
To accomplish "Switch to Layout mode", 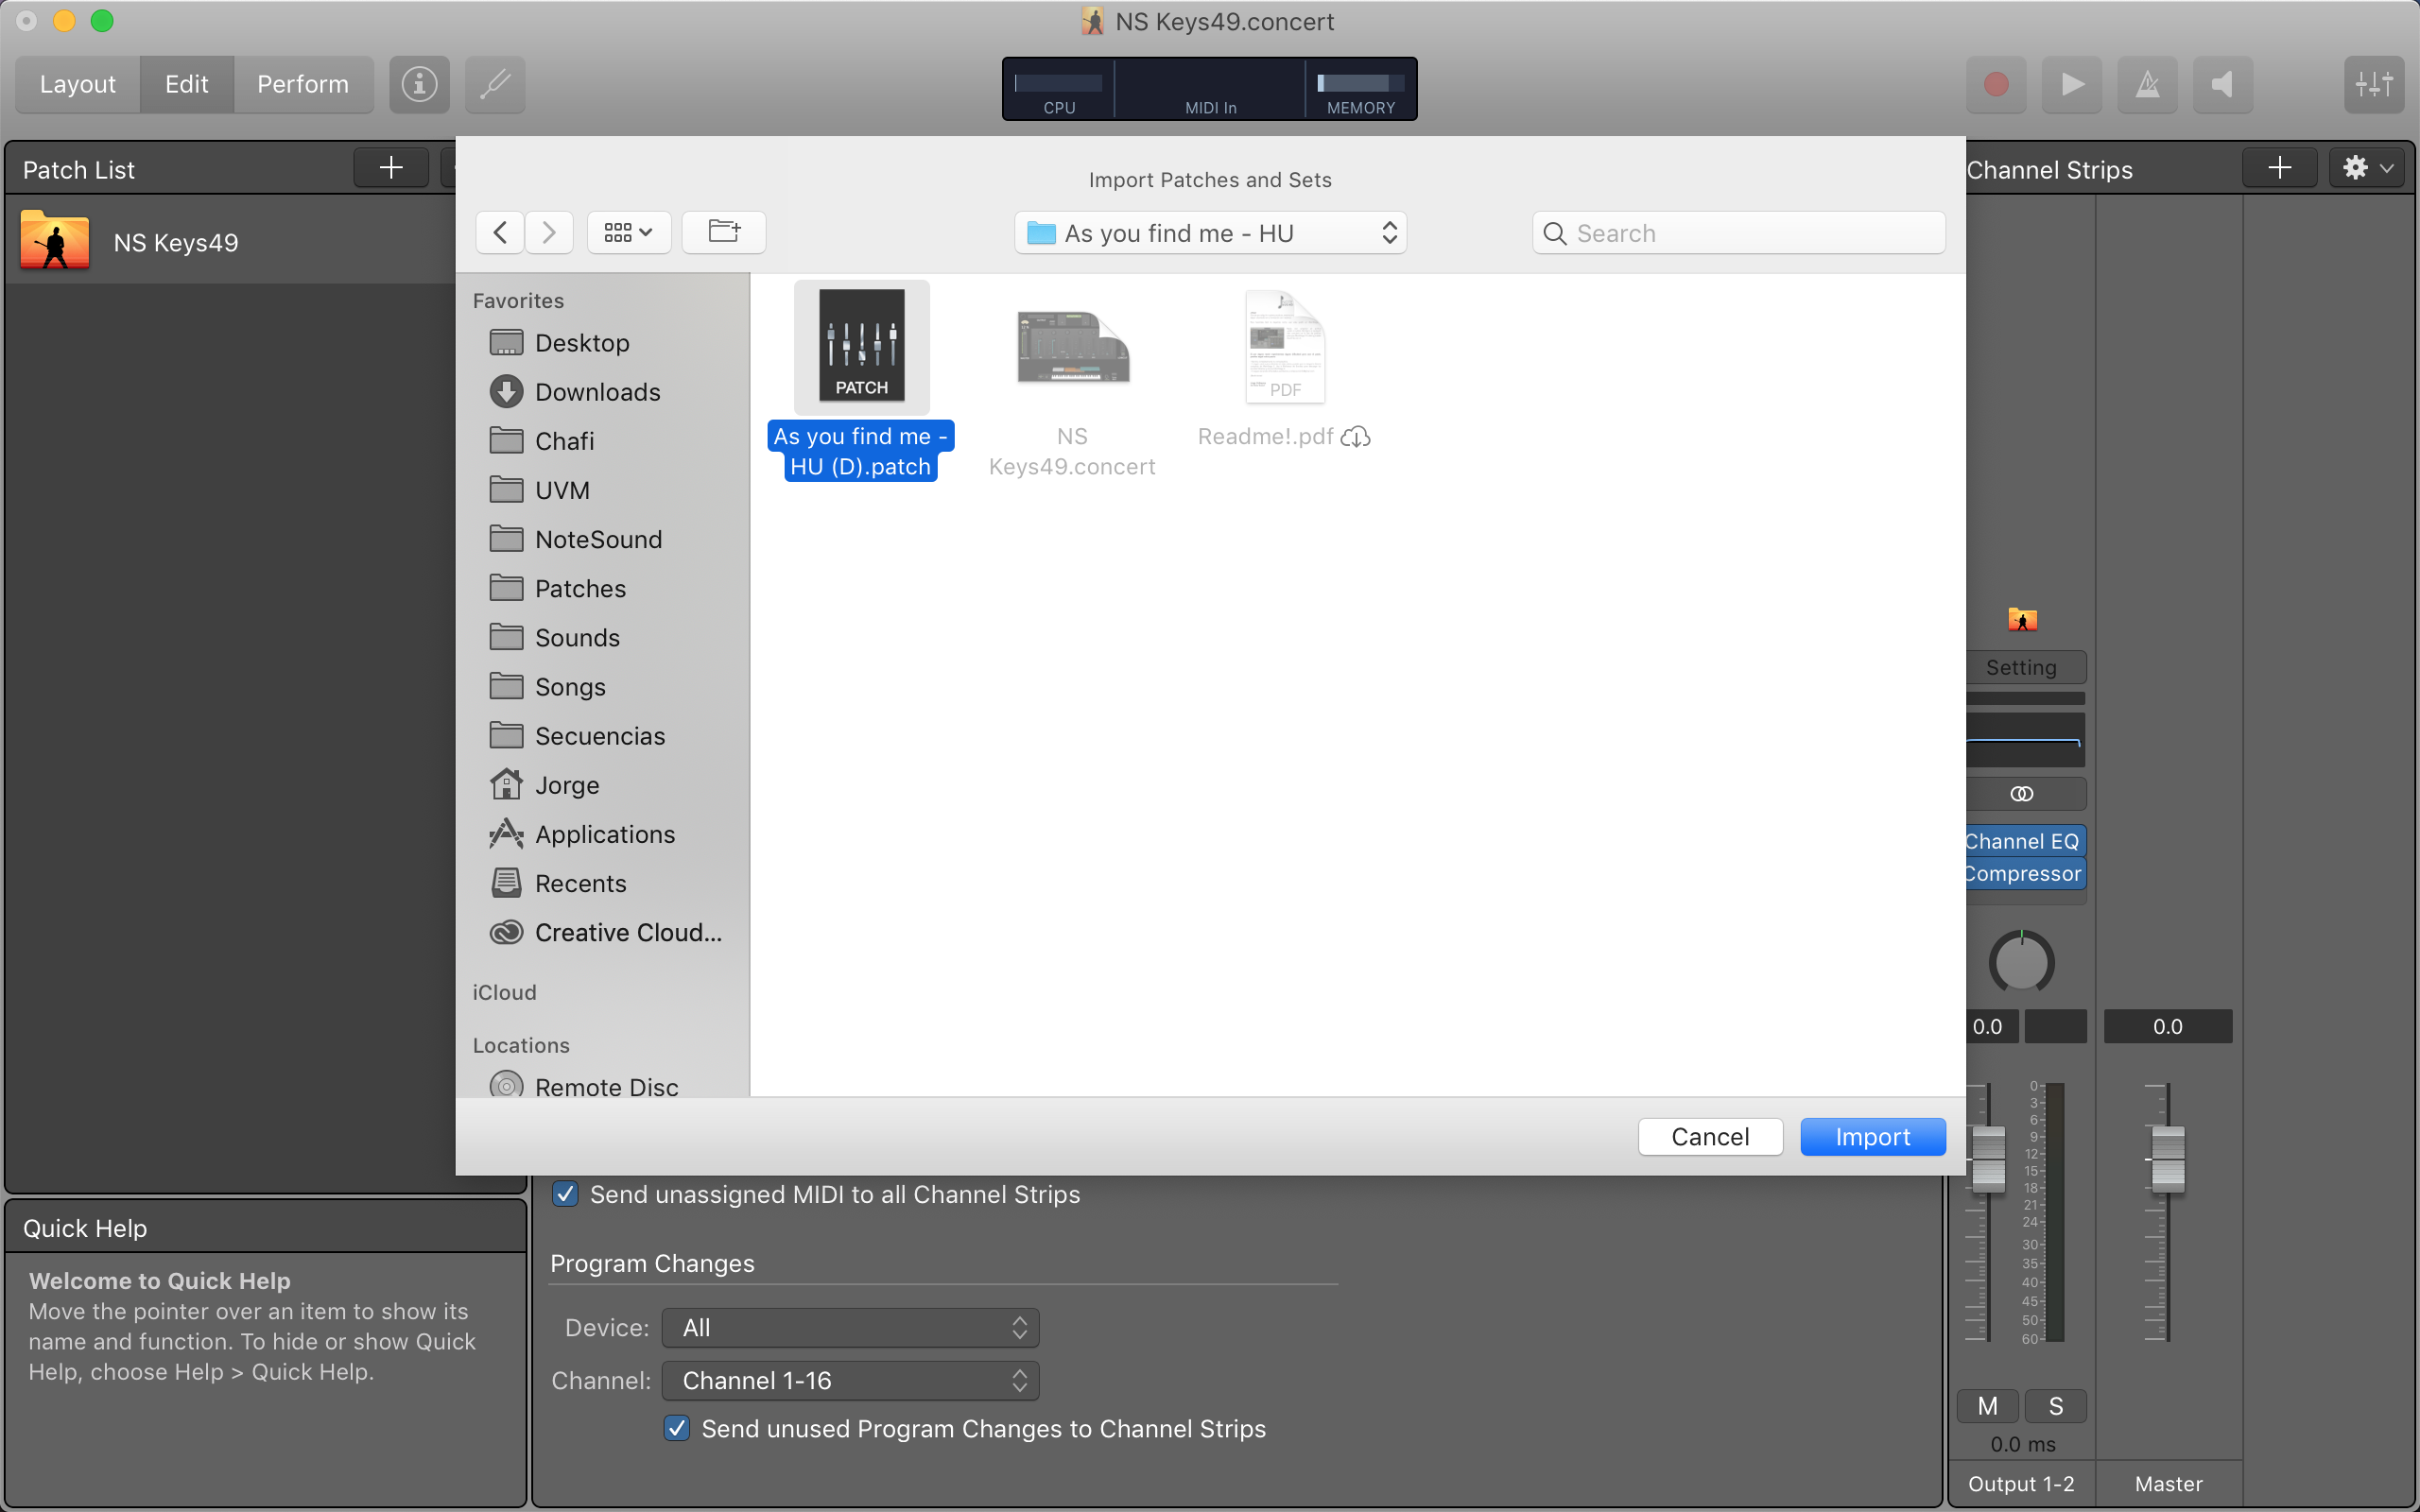I will pyautogui.click(x=77, y=84).
